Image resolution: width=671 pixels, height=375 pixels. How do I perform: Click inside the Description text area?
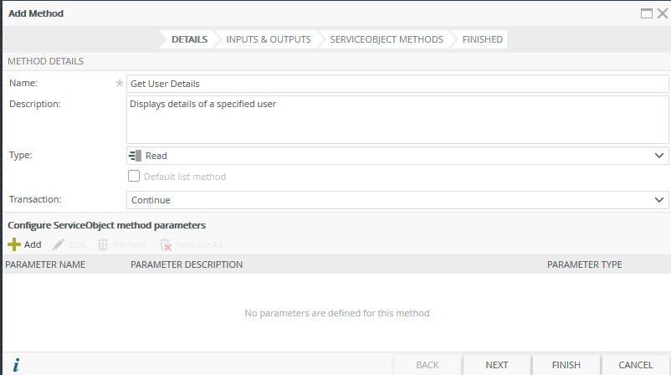click(x=397, y=121)
